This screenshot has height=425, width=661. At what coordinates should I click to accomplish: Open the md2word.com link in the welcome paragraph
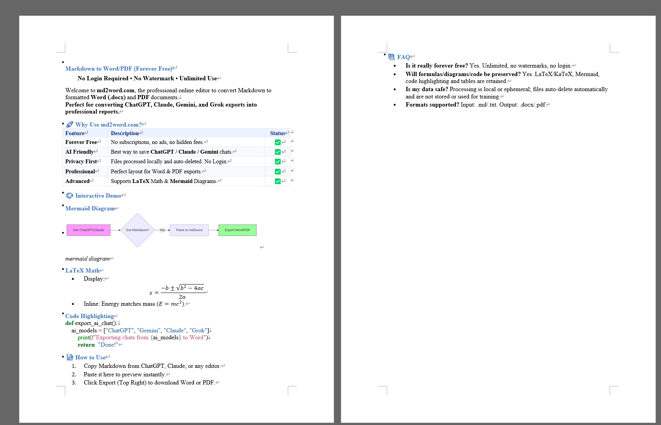pos(116,90)
